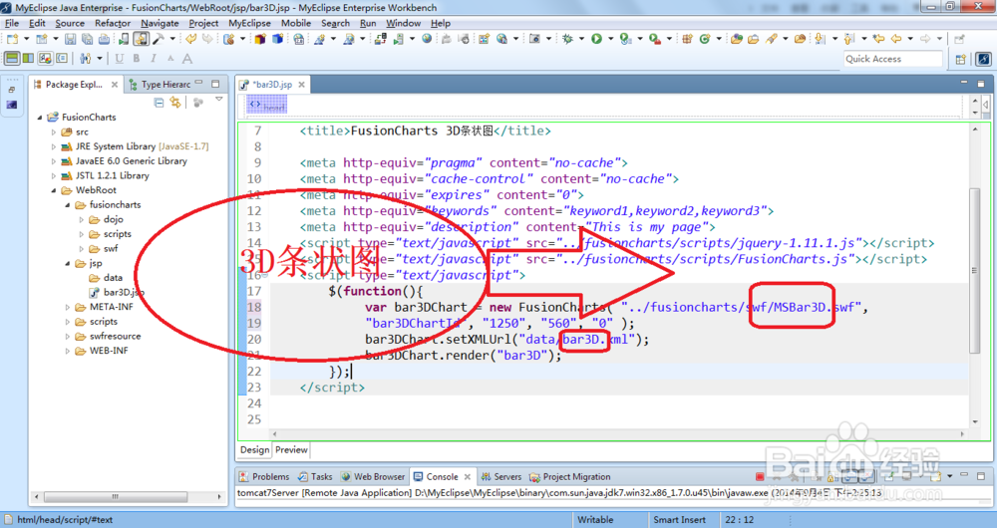The width and height of the screenshot is (997, 528).
Task: Click the globe web browser toolbar icon
Action: (427, 39)
